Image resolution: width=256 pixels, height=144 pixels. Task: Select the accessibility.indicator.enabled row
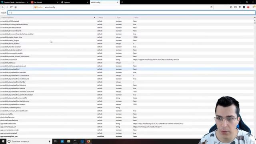(x=127, y=50)
